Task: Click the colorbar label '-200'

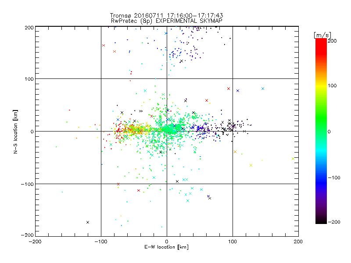Action: pos(334,222)
